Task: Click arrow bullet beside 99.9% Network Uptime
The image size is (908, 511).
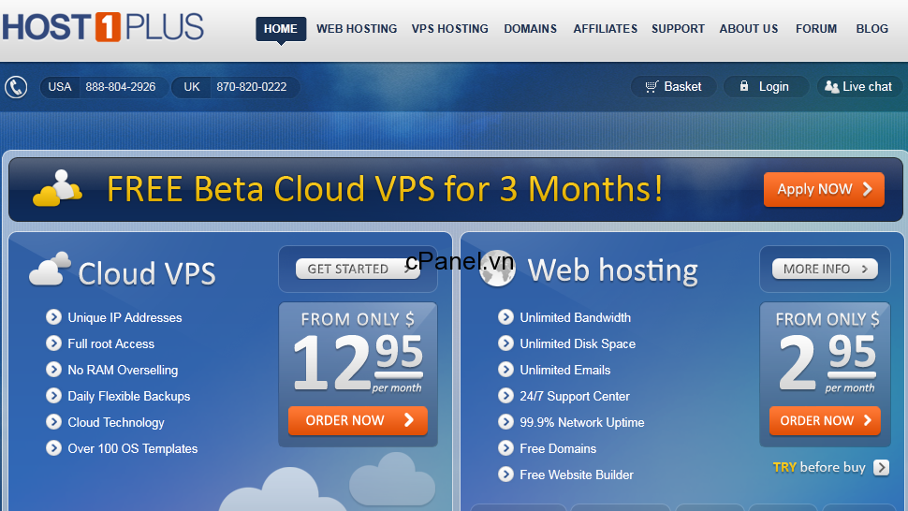Action: (x=506, y=422)
